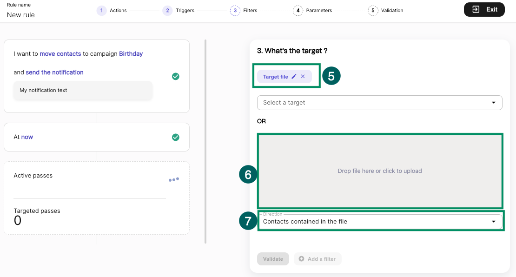Open the Select a target dropdown
The width and height of the screenshot is (516, 277).
click(379, 103)
